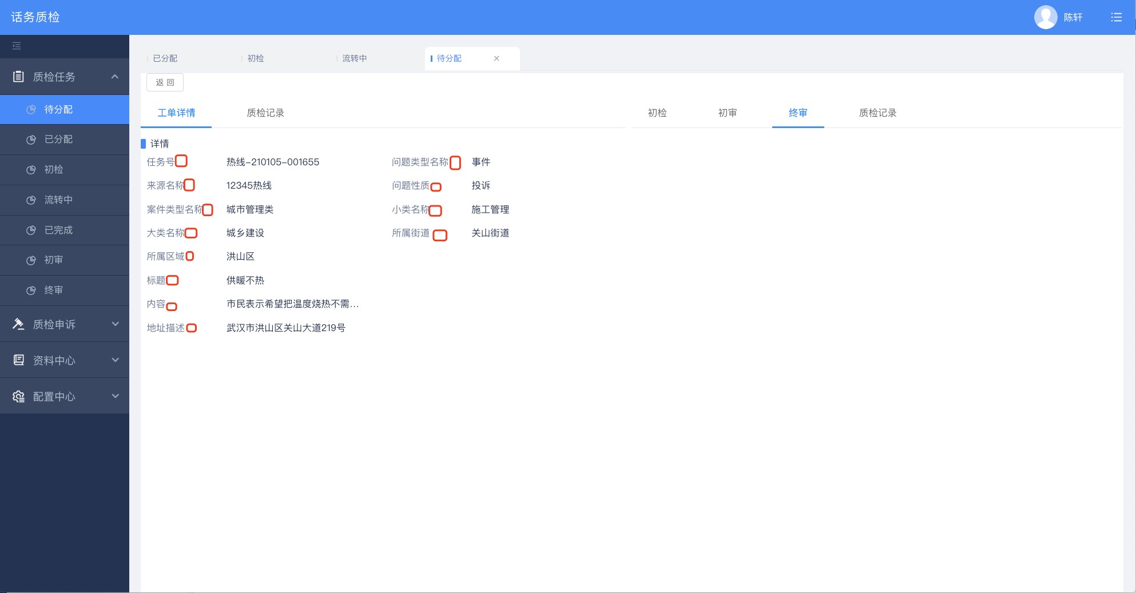Click the 质检申诉 gavel icon
This screenshot has height=593, width=1136.
point(18,324)
